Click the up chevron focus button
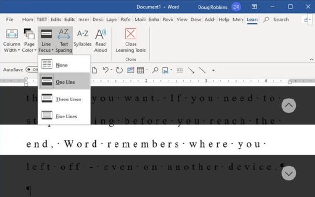 click(x=289, y=105)
